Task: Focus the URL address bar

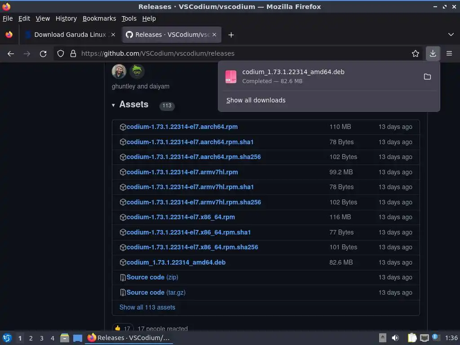Action: click(238, 53)
